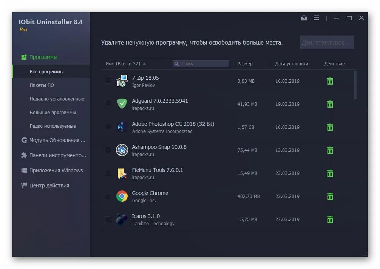Click the Adobe Photoshop Ps icon

122,127
